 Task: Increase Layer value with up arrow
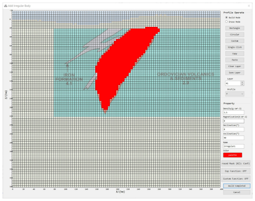(242, 82)
